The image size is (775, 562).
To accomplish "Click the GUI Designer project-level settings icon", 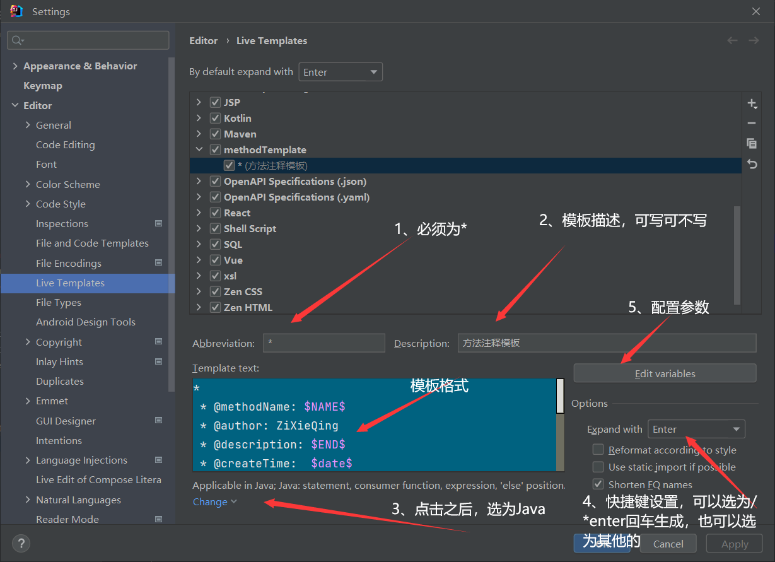I will pyautogui.click(x=158, y=421).
